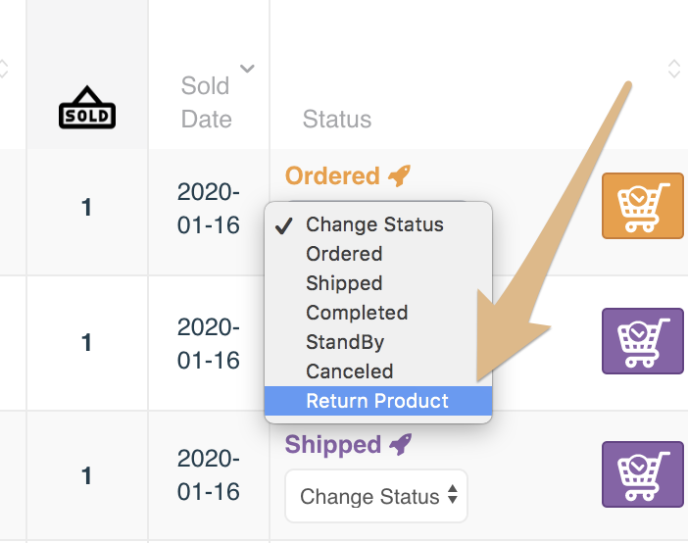
Task: Click the Sold Date column header text
Action: 206,102
